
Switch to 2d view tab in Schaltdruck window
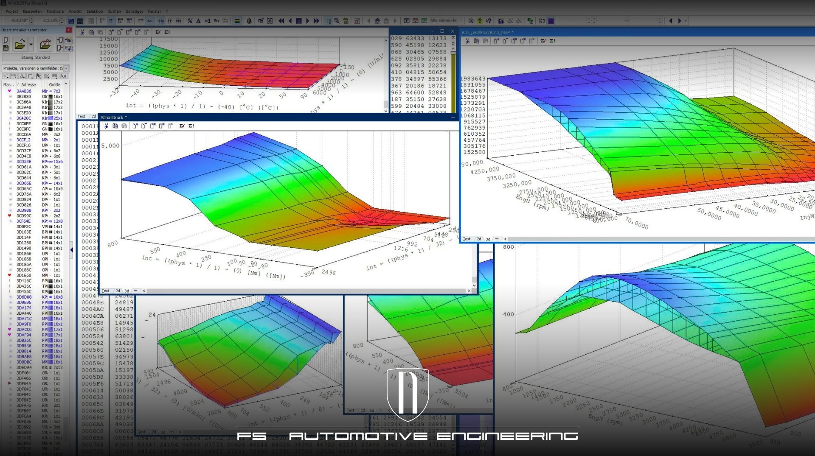[118, 291]
